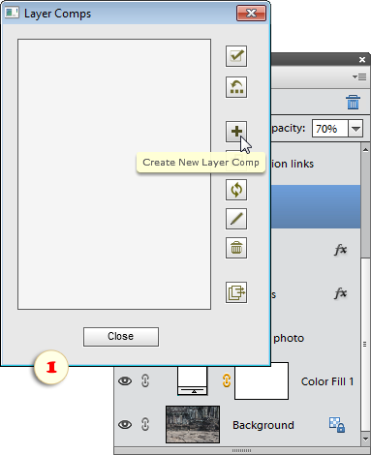Screen dimensions: 371x455
Task: Click the Create New Layer Comp plus icon
Action: (x=236, y=132)
